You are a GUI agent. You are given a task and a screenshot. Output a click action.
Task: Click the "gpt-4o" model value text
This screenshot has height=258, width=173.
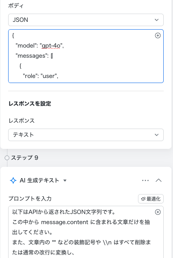pyautogui.click(x=52, y=46)
